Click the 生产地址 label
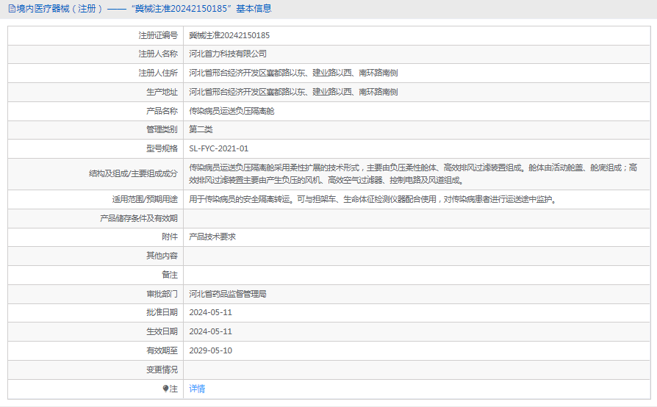Screen dimensions: 657x407 click(x=162, y=92)
